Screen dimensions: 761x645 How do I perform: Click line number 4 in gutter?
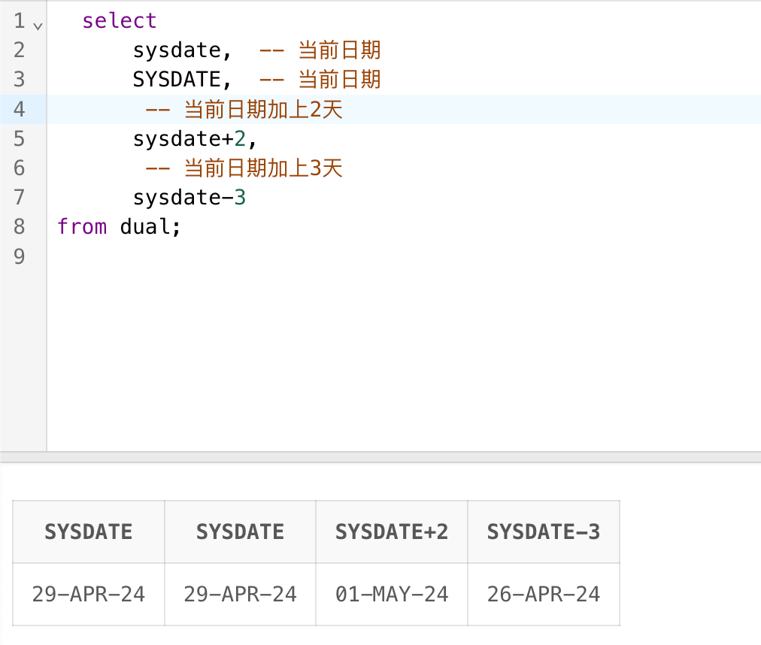pos(19,110)
